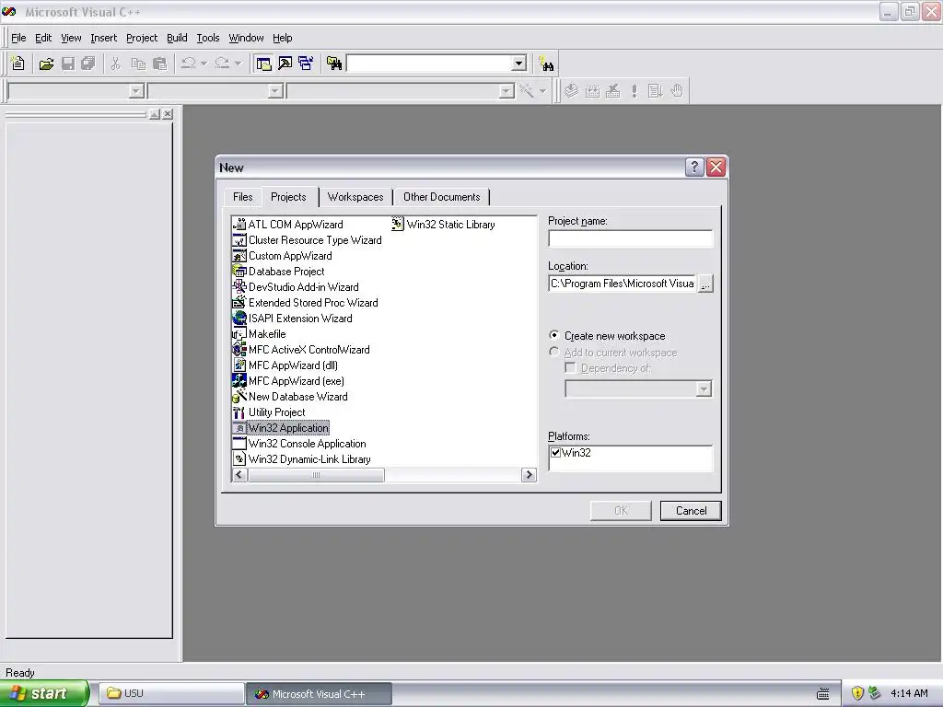Open the Undo history dropdown arrow
Image resolution: width=943 pixels, height=707 pixels.
coord(204,64)
